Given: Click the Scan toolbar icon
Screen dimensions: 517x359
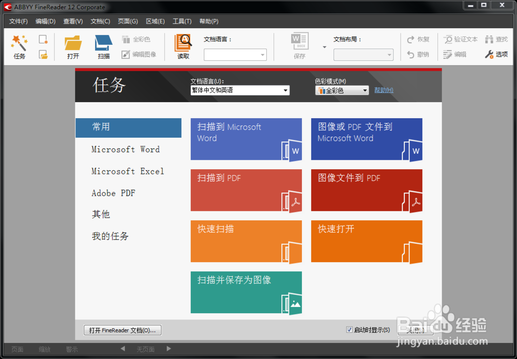Looking at the screenshot, I should pos(103,47).
